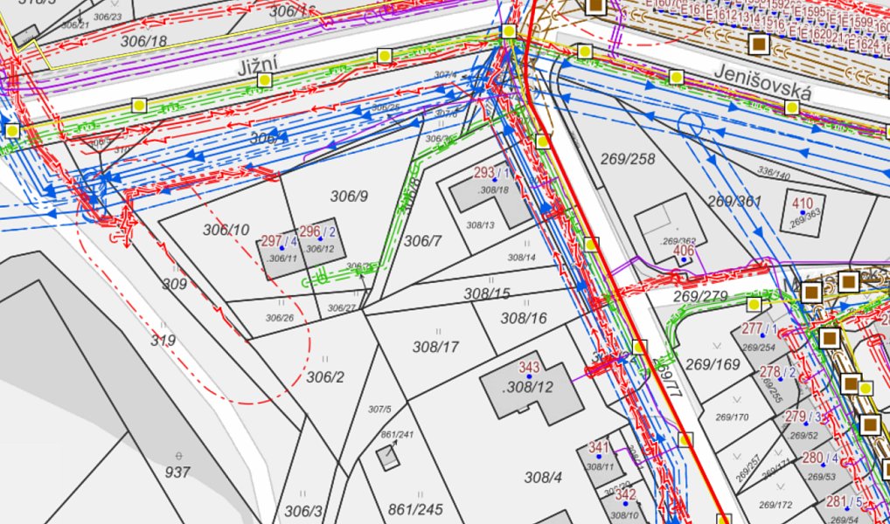
Task: Select parcel label 861/241
Action: pos(397,434)
